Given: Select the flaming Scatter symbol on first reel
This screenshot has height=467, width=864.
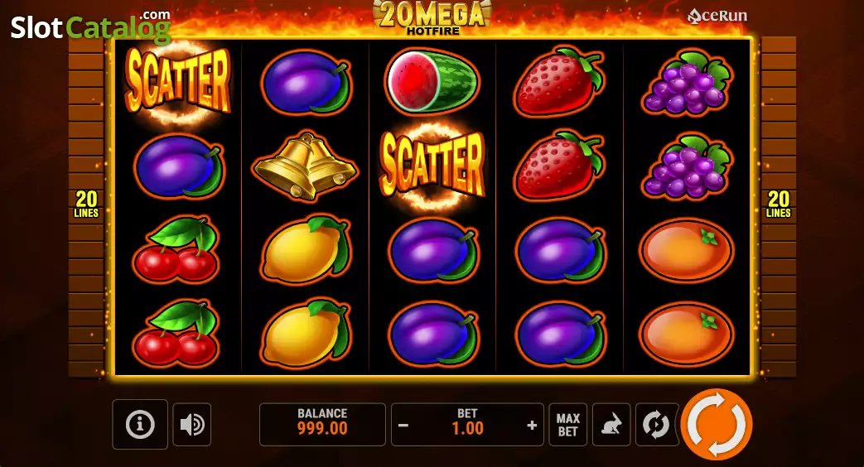Looking at the screenshot, I should coord(177,81).
